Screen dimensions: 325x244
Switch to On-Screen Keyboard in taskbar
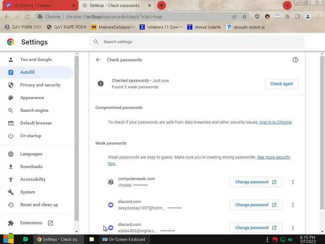pyautogui.click(x=124, y=239)
